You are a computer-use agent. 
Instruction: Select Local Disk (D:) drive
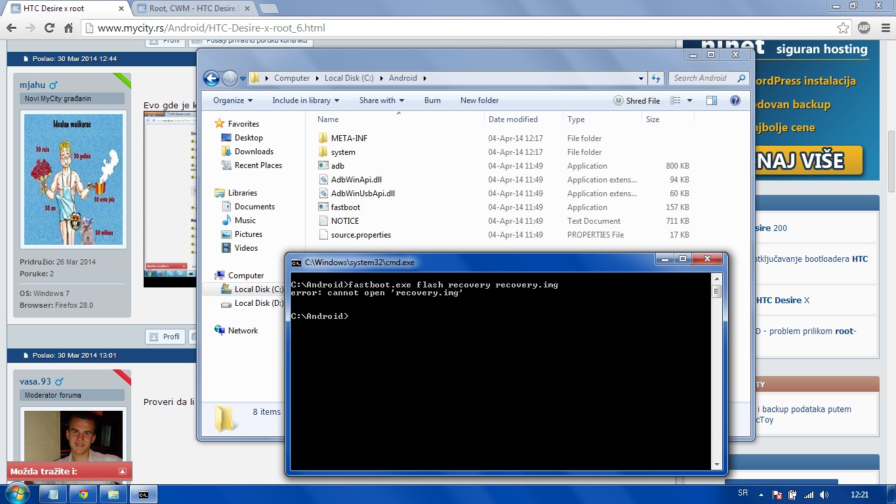point(252,303)
